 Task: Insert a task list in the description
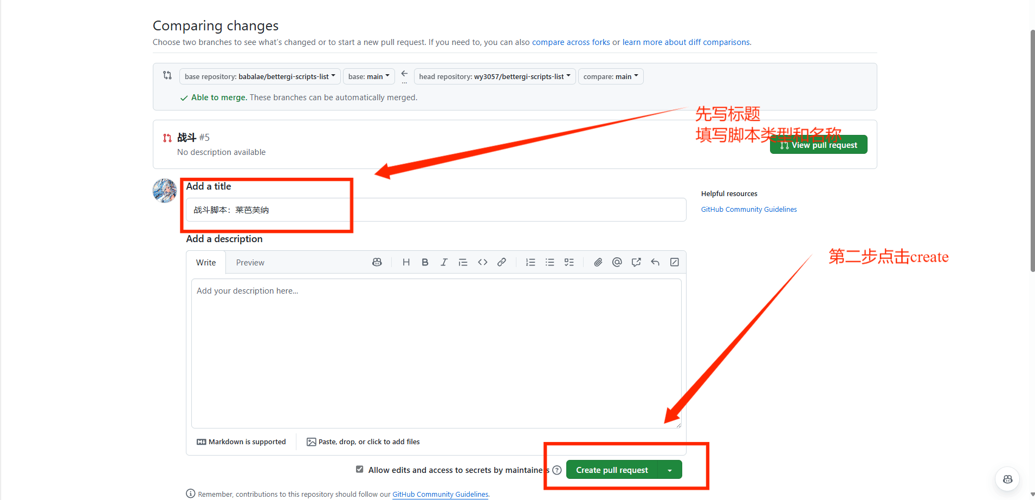click(x=569, y=262)
